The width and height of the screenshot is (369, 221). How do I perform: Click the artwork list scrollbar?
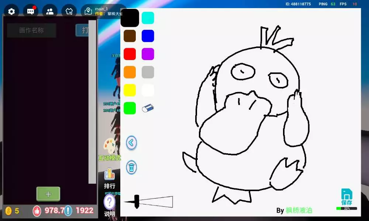92,102
